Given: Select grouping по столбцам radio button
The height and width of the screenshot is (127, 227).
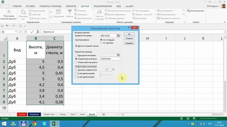Looking at the screenshot, I should (101, 40).
